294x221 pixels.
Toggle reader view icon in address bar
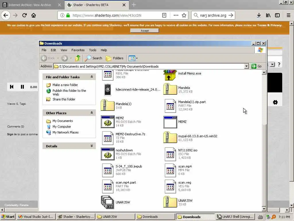[164, 16]
